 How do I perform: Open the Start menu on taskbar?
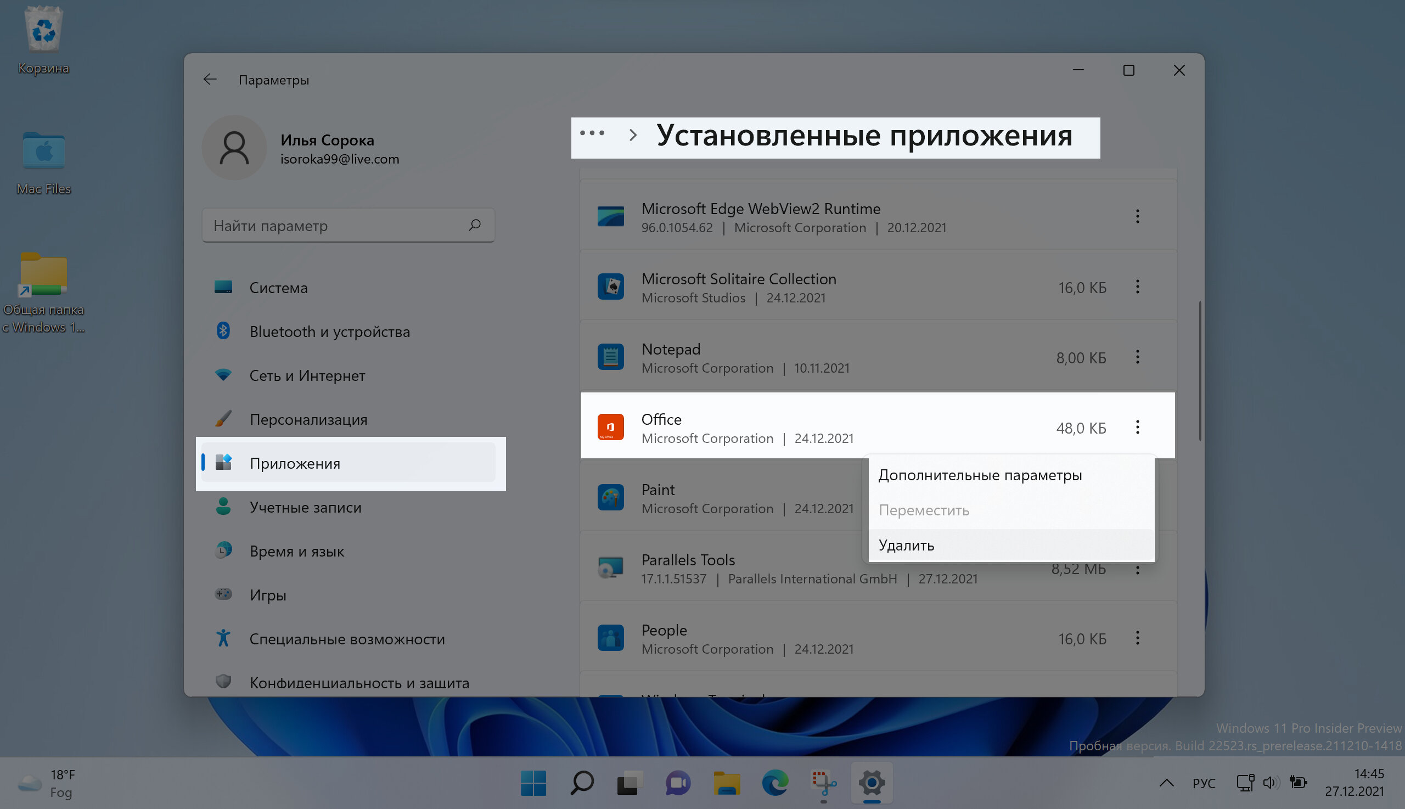pos(533,783)
